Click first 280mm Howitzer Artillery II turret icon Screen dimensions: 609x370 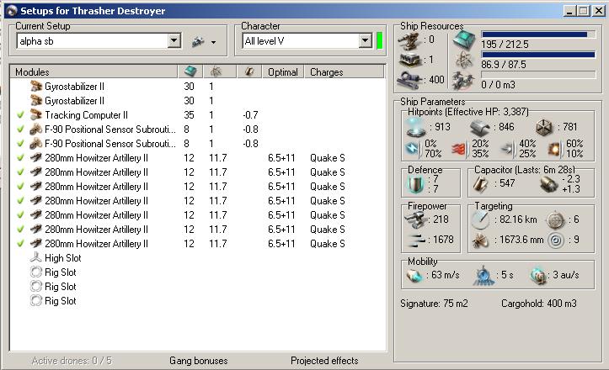pyautogui.click(x=36, y=158)
